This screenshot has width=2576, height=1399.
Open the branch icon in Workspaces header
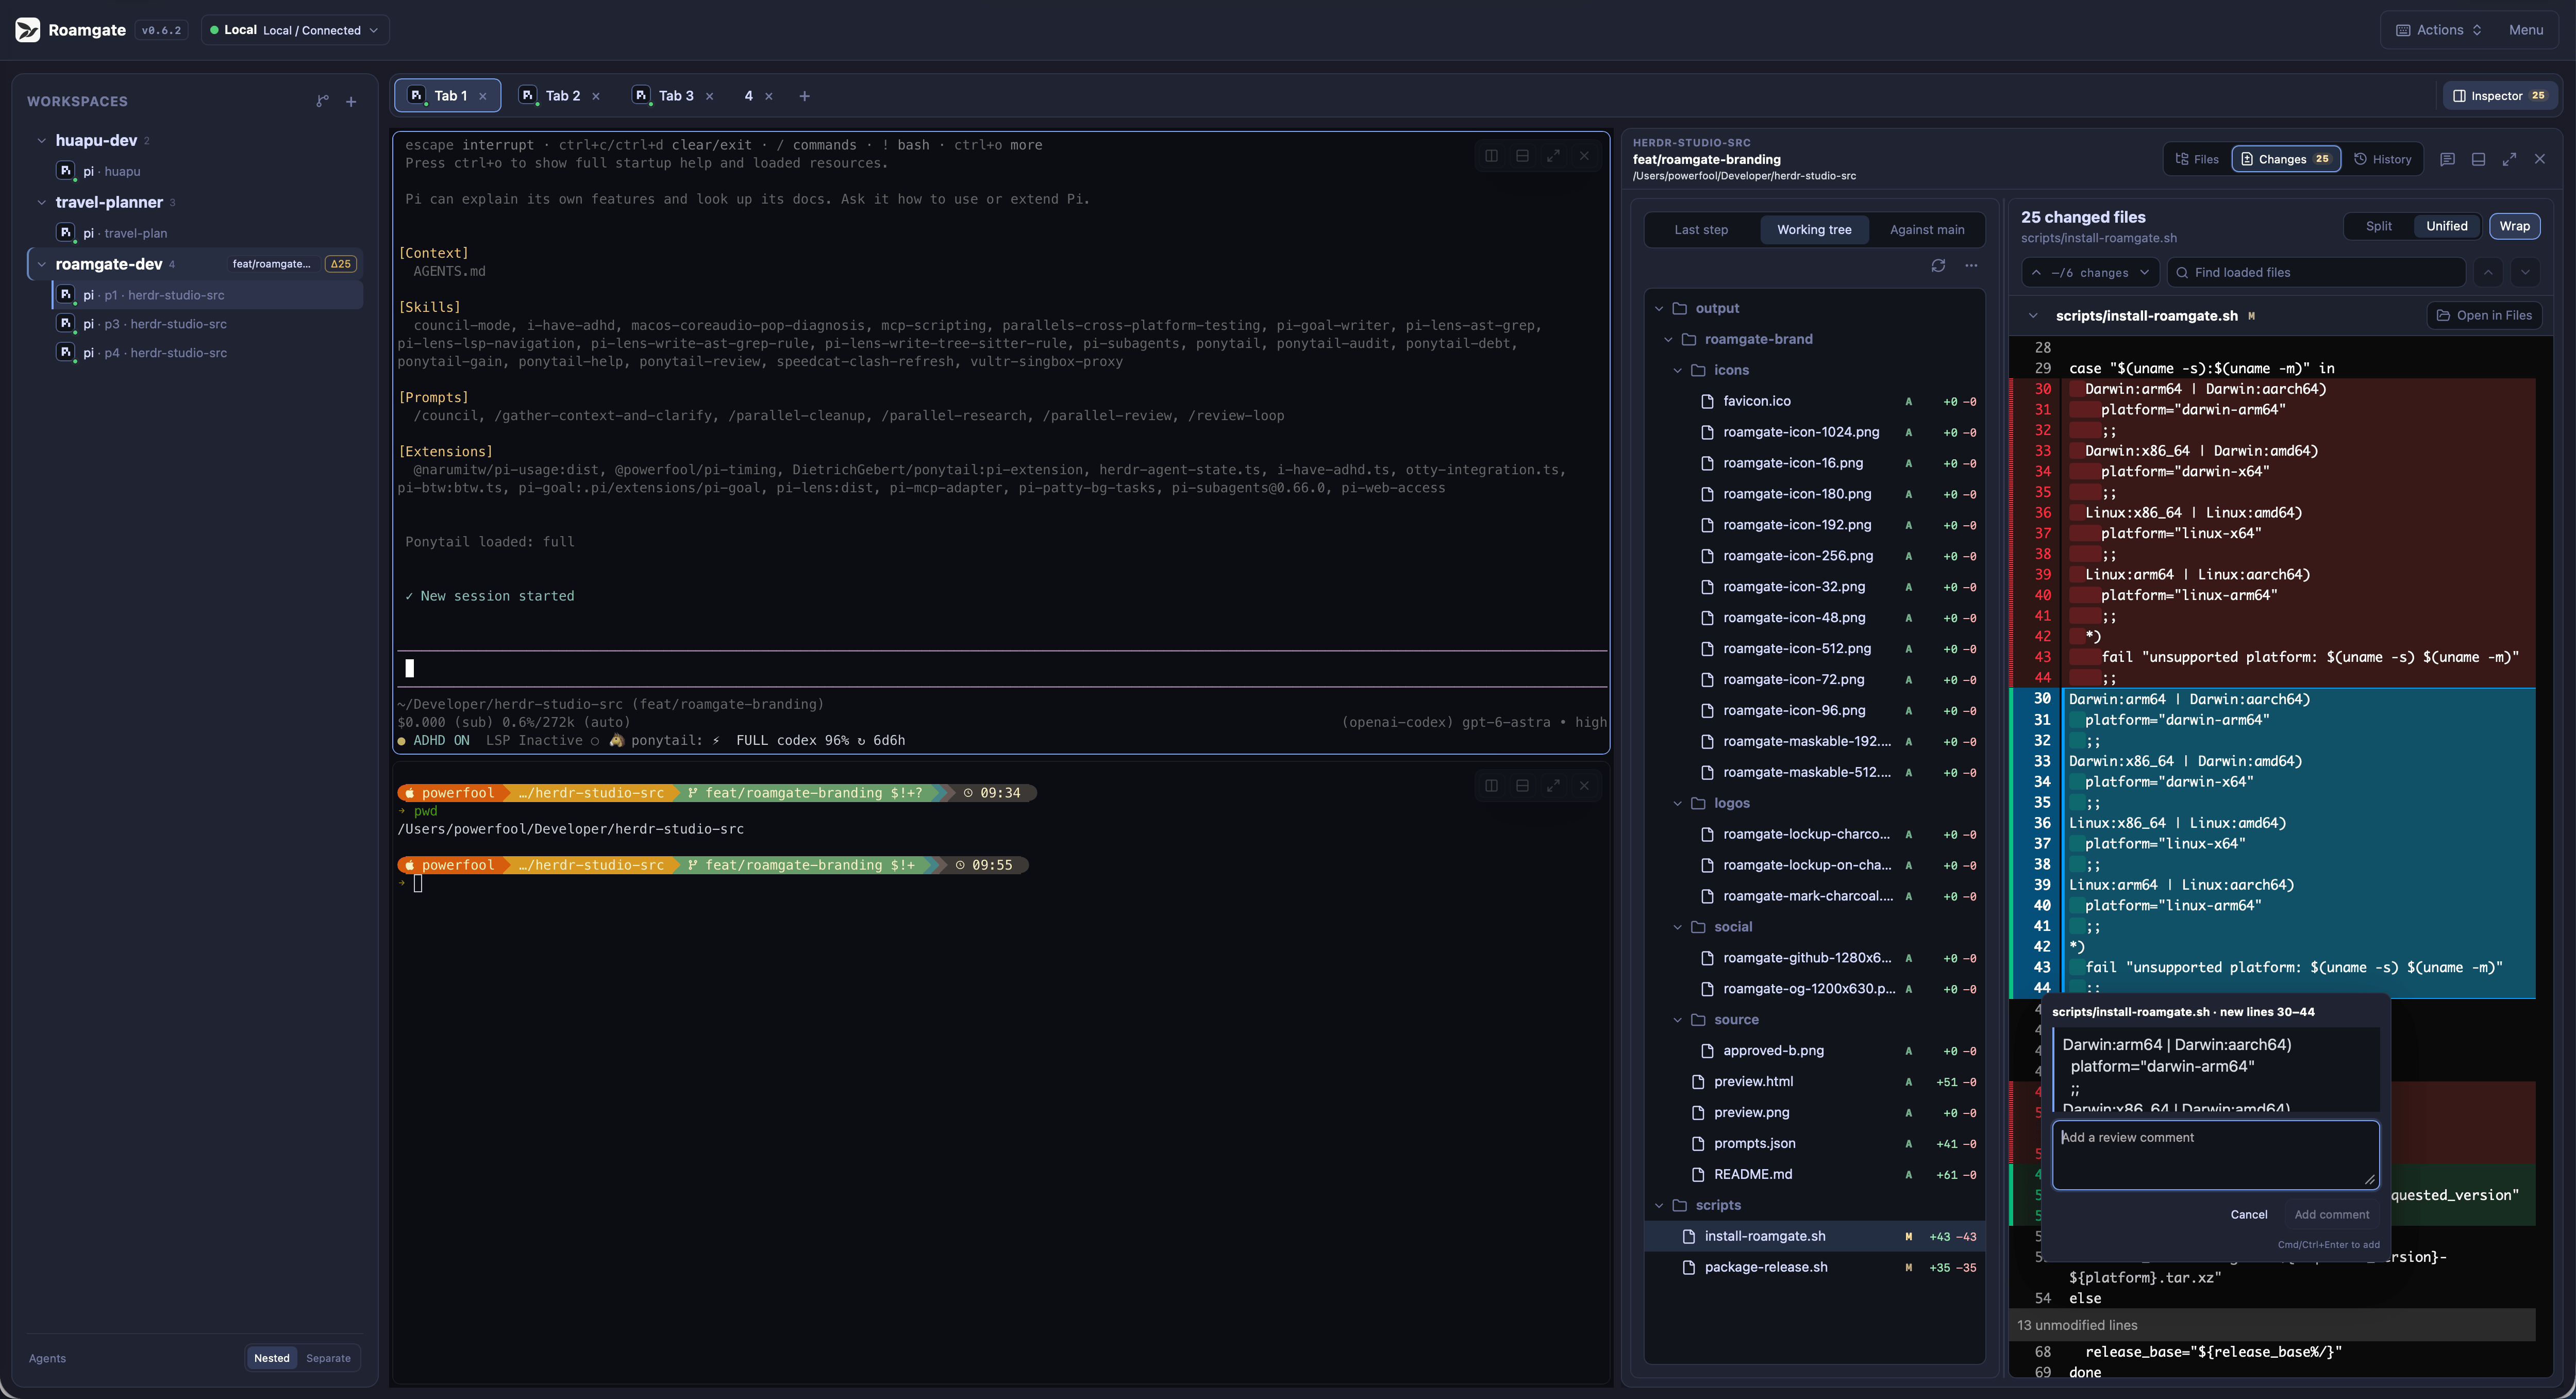[x=322, y=101]
